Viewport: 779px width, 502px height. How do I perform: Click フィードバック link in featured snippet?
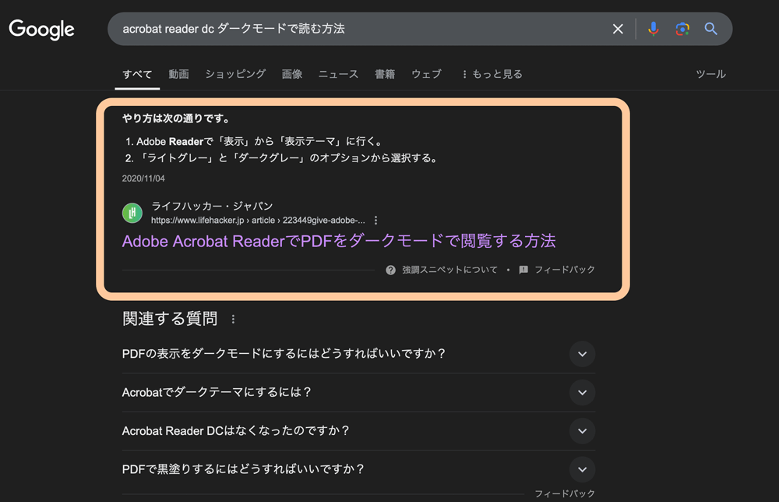coord(564,270)
